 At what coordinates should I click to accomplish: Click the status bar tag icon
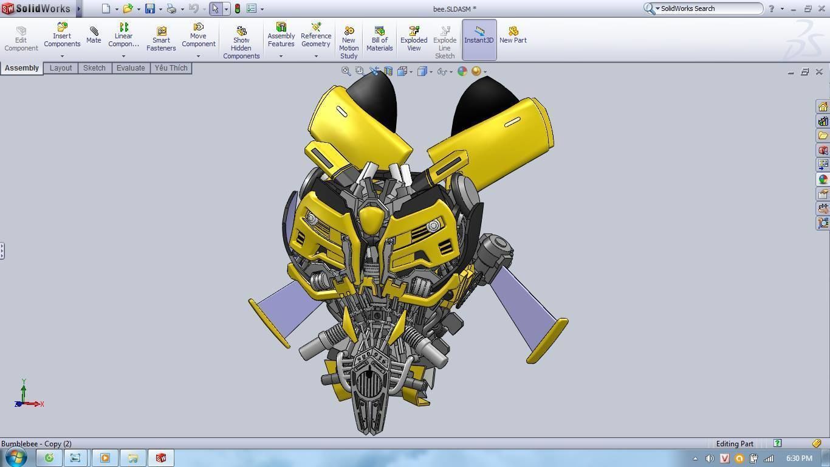817,443
